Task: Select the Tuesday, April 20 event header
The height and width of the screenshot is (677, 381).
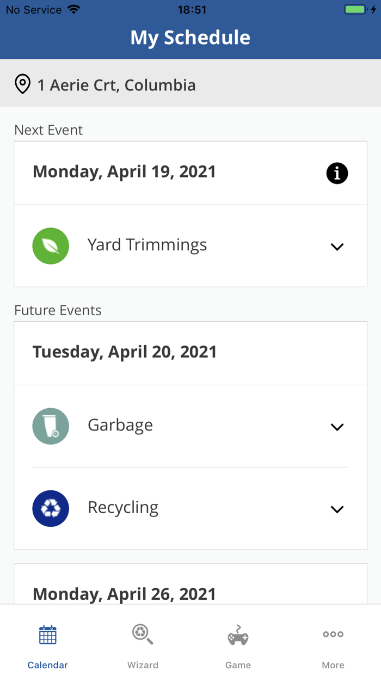Action: click(x=124, y=352)
